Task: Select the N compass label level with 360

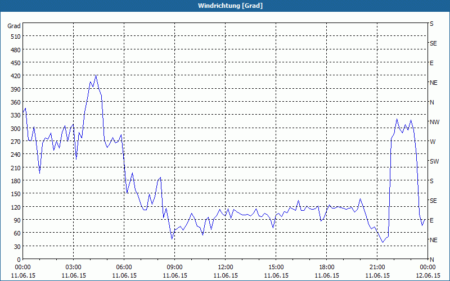Action: (432, 102)
